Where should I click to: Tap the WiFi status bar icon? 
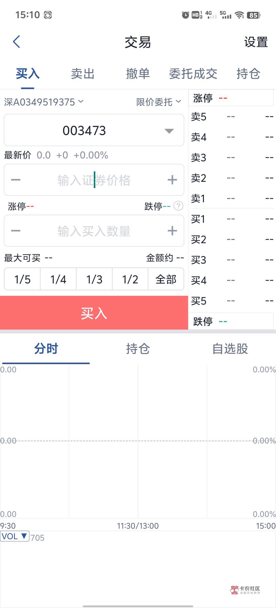click(239, 15)
